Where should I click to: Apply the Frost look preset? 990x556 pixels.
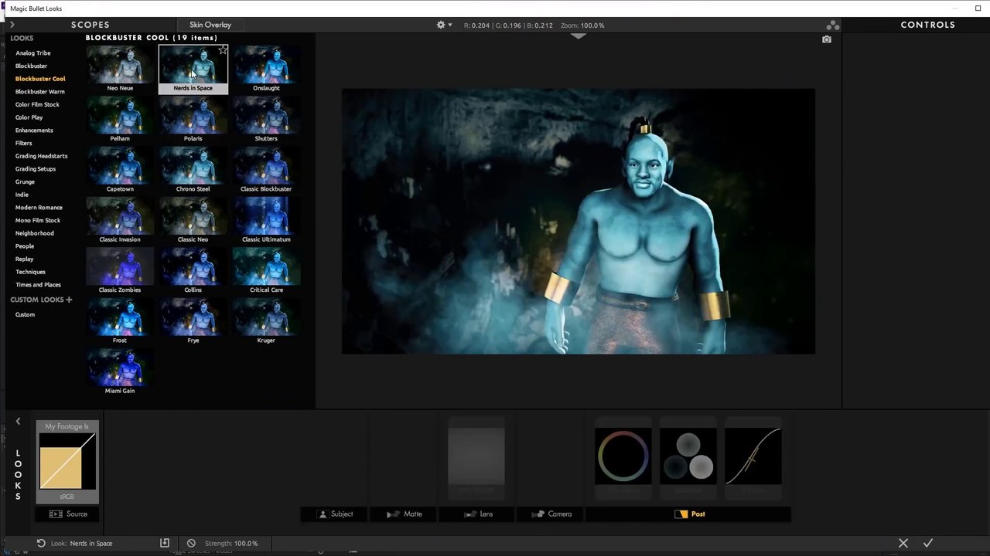[120, 321]
